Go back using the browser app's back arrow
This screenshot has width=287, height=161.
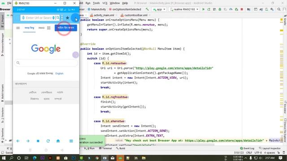pyautogui.click(x=18, y=141)
